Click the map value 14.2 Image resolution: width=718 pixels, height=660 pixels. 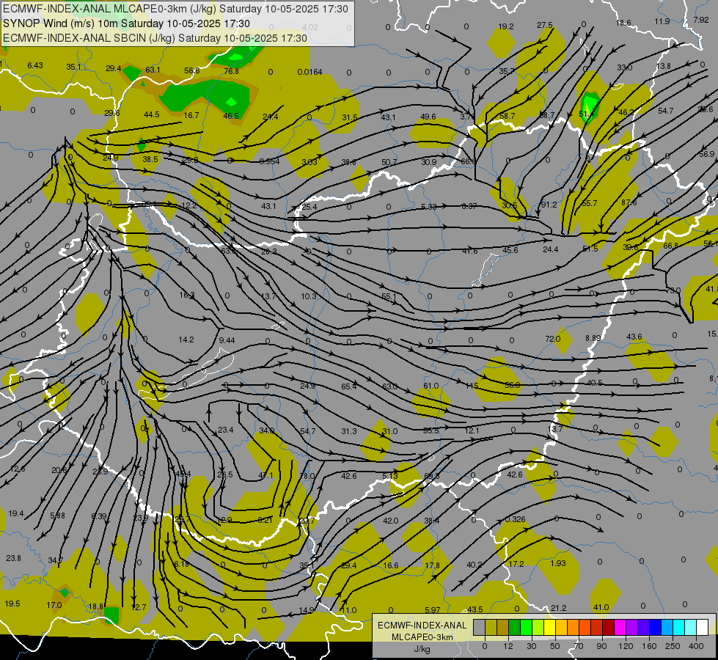(186, 340)
